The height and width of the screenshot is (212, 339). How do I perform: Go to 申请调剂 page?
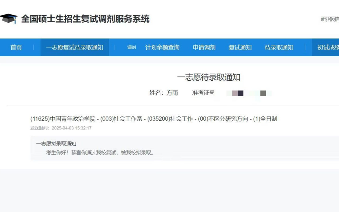point(204,48)
